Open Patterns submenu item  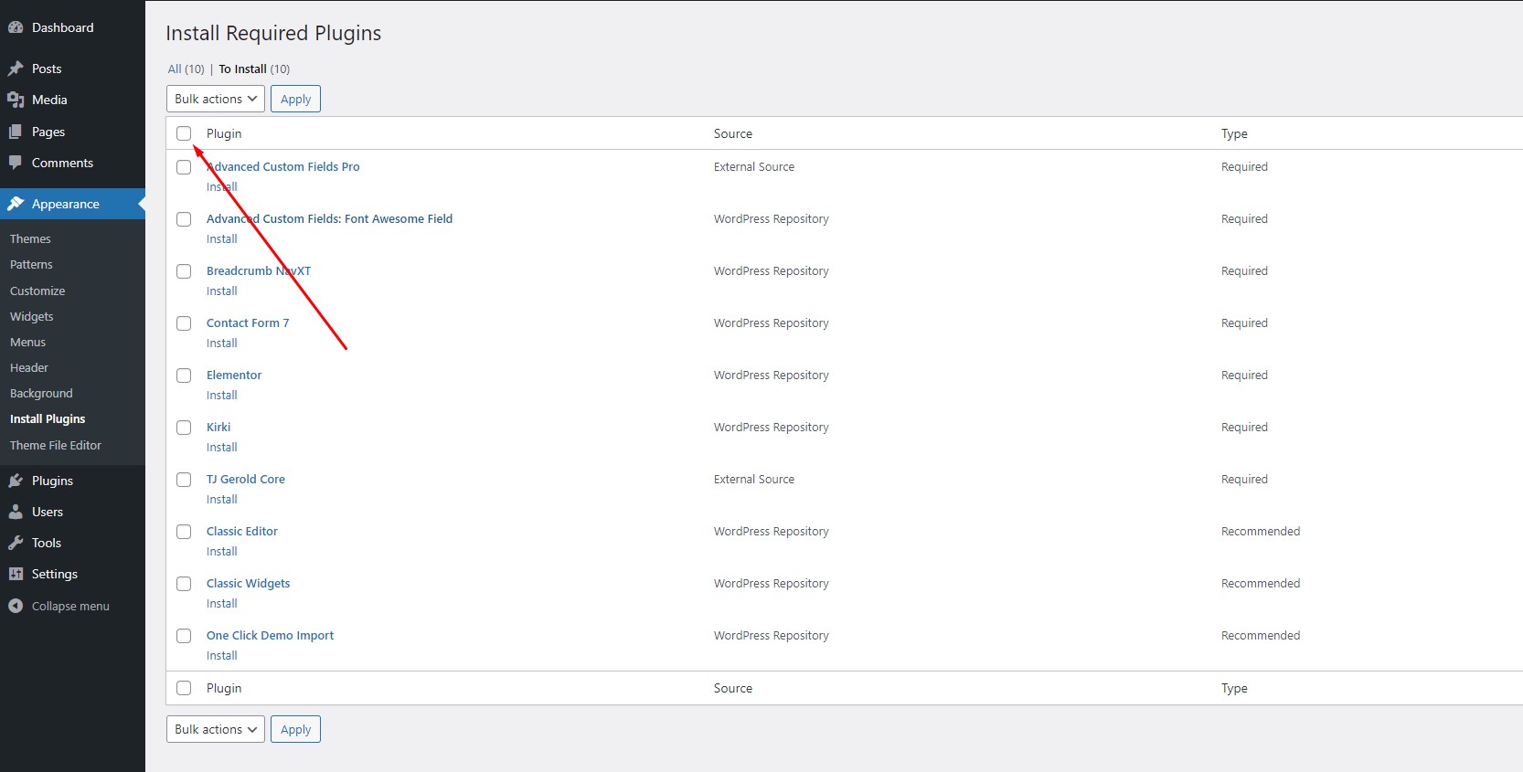click(x=31, y=264)
